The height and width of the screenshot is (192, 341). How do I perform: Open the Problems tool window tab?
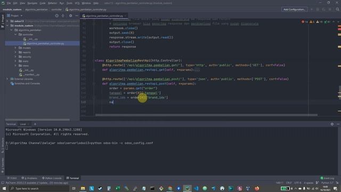[x=29, y=178]
